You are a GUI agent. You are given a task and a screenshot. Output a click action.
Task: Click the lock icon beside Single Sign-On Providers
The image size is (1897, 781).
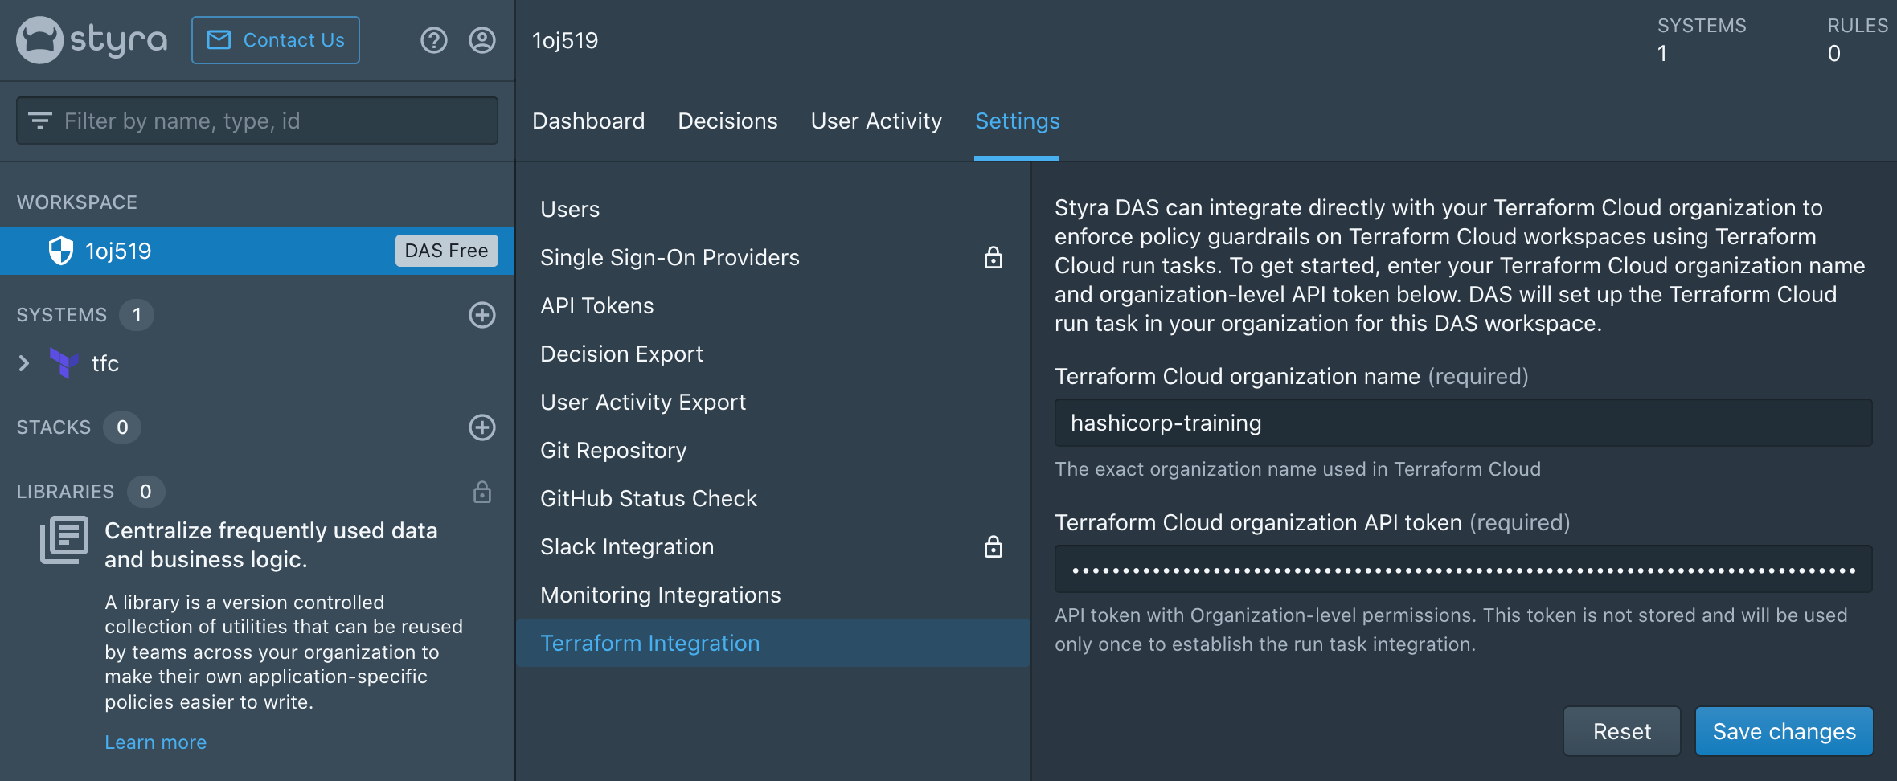click(994, 258)
